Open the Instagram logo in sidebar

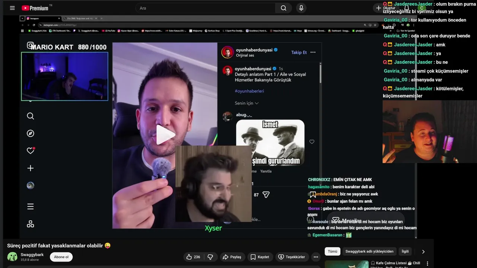click(x=31, y=45)
